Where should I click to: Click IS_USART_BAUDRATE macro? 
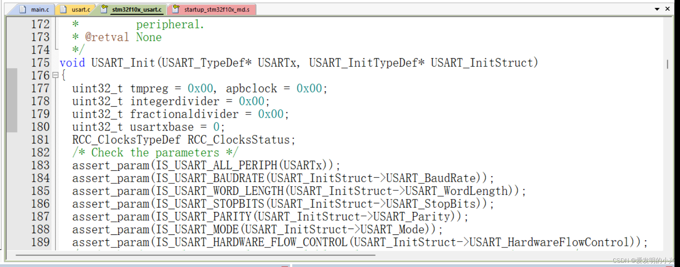coord(210,178)
